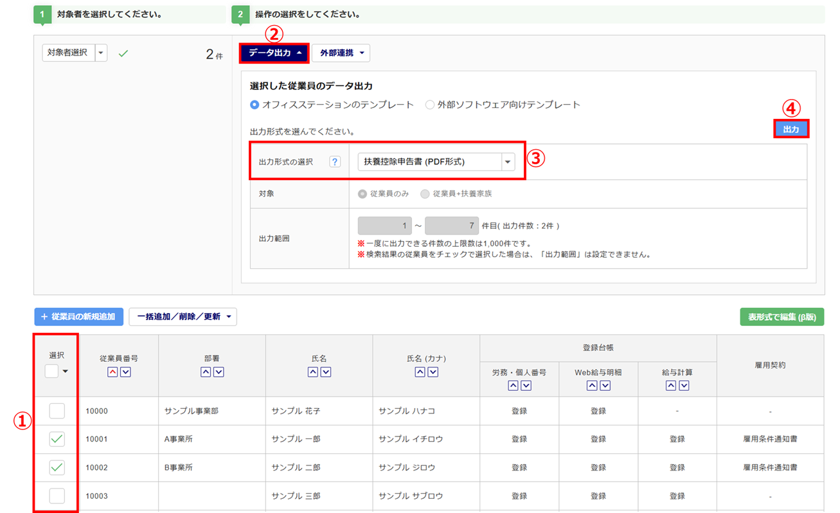This screenshot has height=513, width=840.
Task: Expand the 対象者選択 dropdown arrow
Action: click(x=101, y=53)
